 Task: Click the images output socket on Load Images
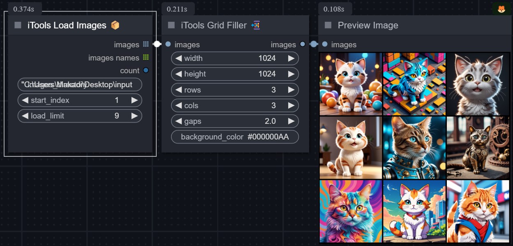(x=146, y=44)
